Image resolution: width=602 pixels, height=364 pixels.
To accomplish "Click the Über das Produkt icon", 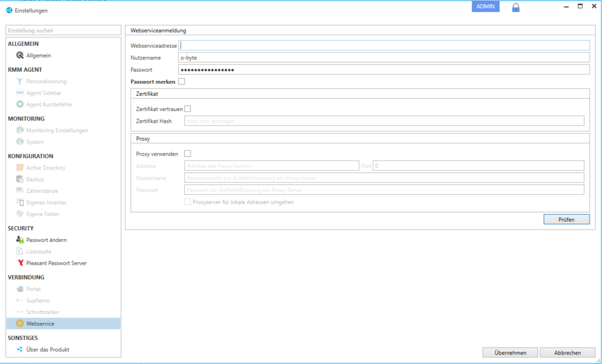I will pyautogui.click(x=20, y=349).
